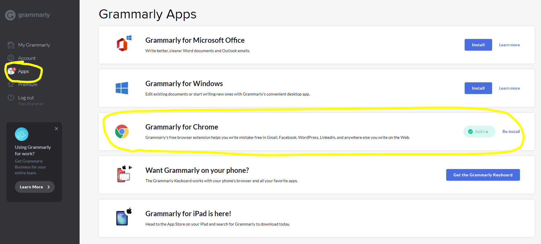
Task: Open My Grammarly home icon
Action: click(11, 45)
